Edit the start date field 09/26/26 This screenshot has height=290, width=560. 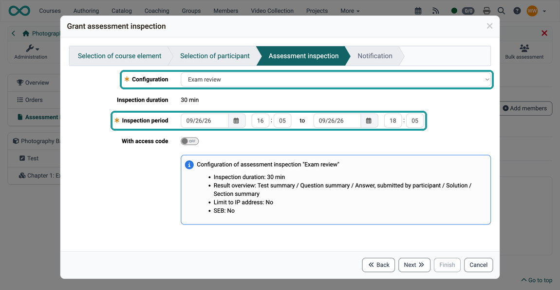click(205, 121)
